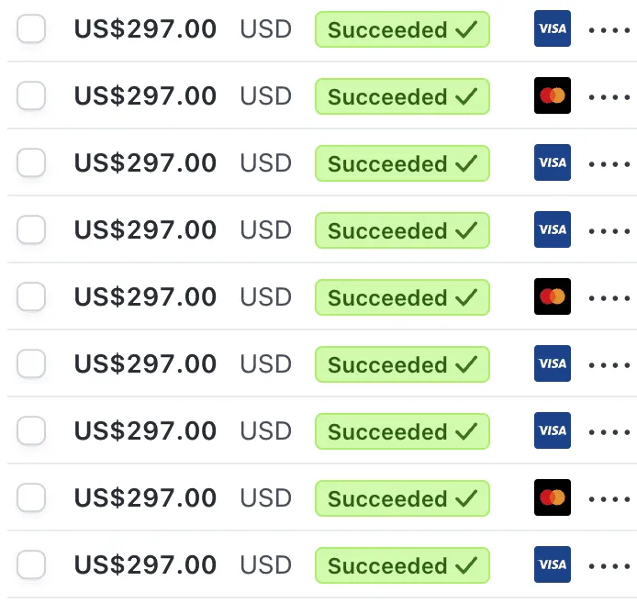Viewport: 637px width, 603px height.
Task: Click the Visa icon in the fourth row
Action: coord(552,229)
